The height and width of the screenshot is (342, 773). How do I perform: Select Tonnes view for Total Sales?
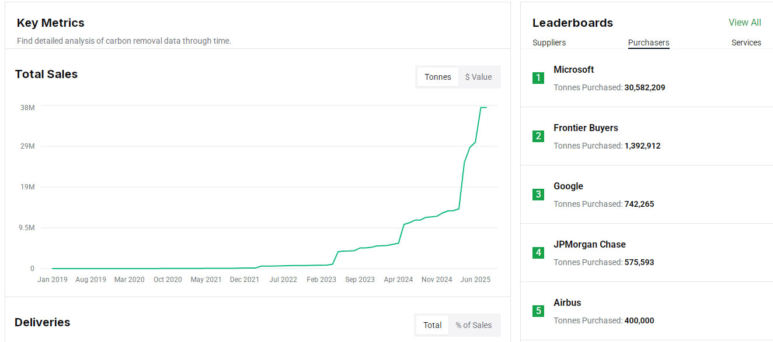[x=438, y=77]
